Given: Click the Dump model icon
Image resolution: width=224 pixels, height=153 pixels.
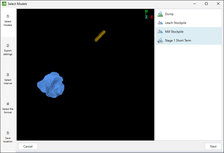Looking at the screenshot, I should click(x=160, y=14).
